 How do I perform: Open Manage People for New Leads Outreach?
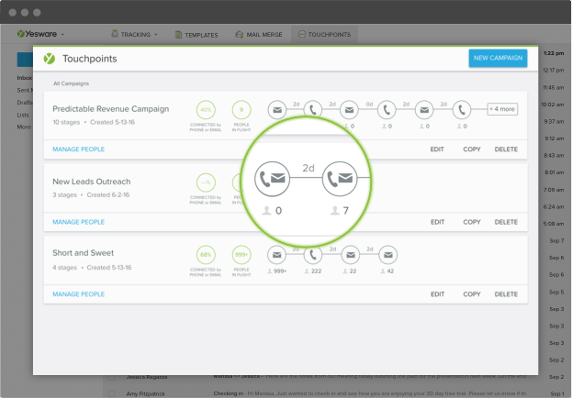tap(78, 222)
